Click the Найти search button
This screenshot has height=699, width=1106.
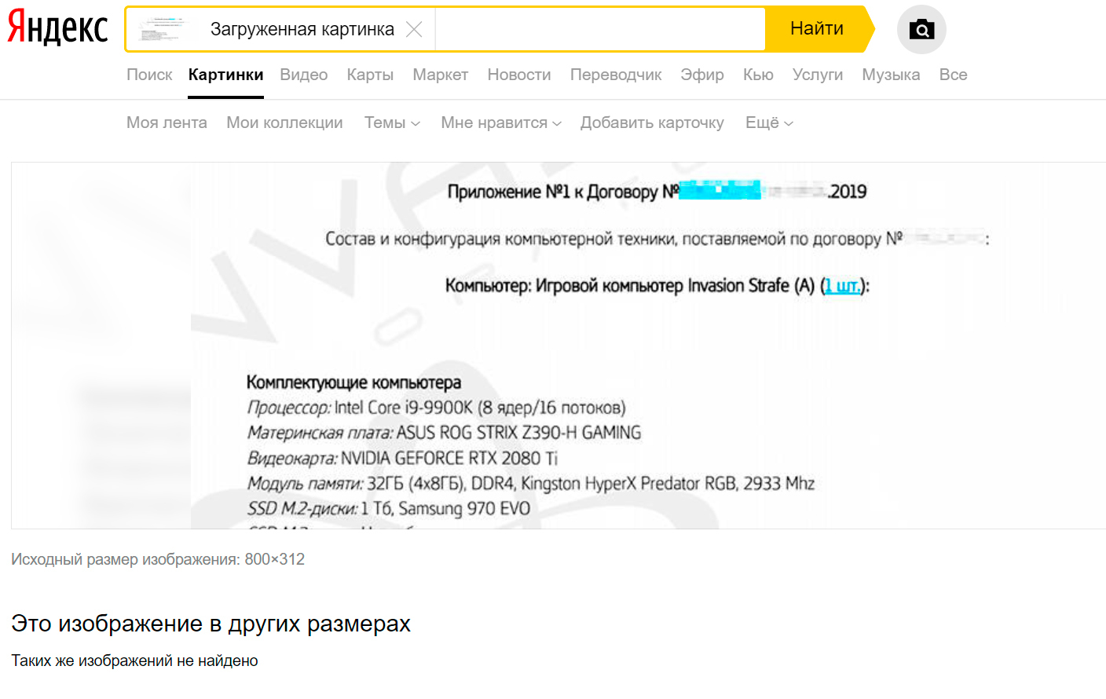(817, 29)
